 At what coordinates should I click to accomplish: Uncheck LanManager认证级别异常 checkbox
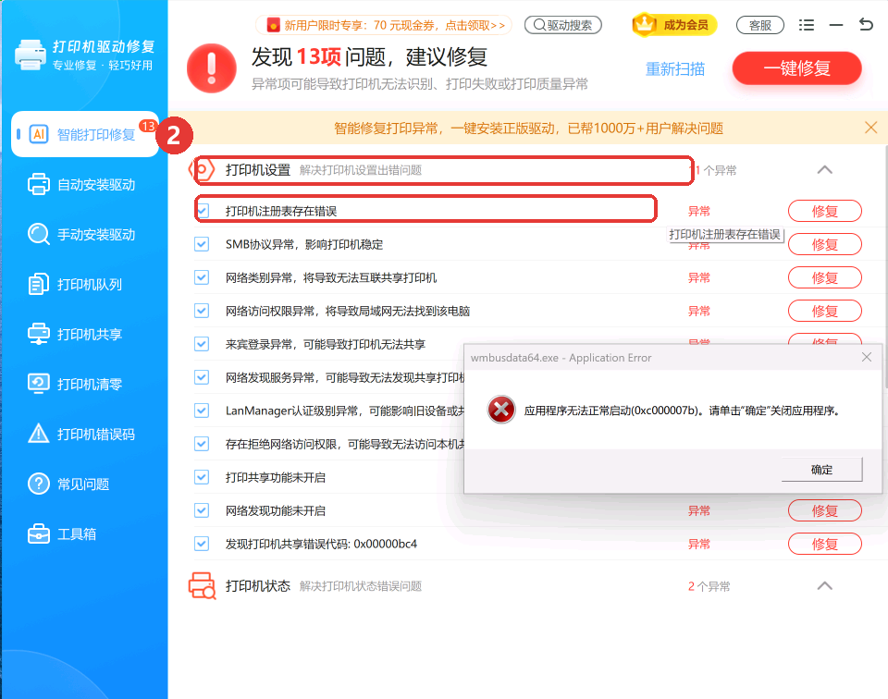202,411
